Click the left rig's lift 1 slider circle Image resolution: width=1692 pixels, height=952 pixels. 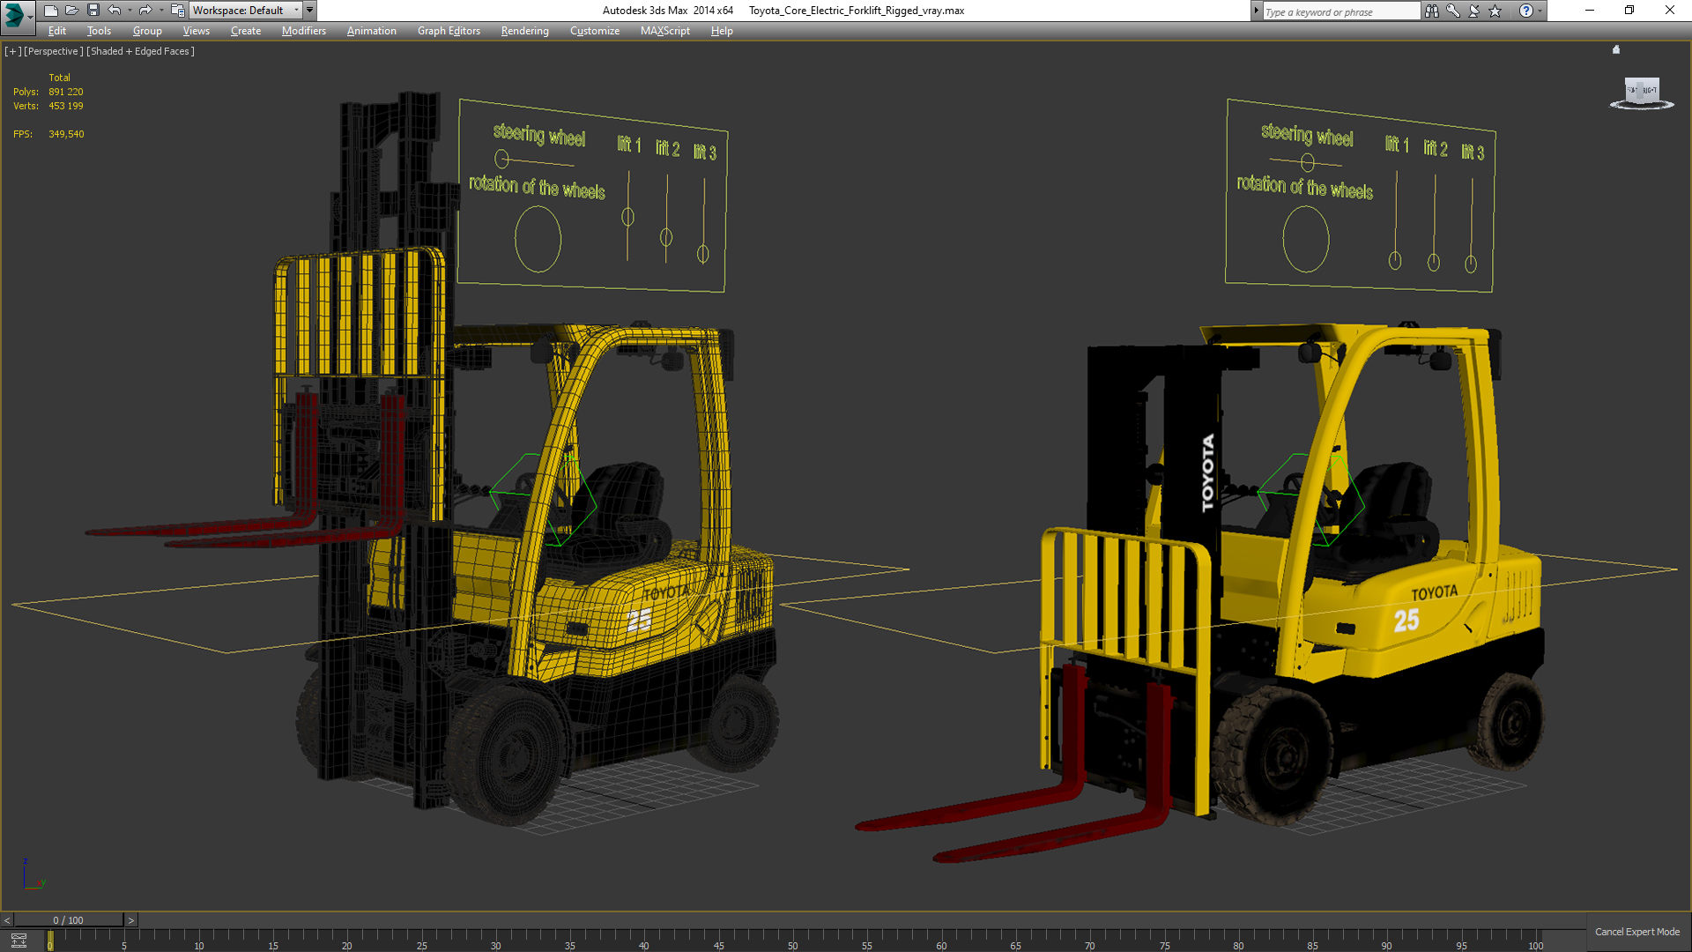coord(627,216)
